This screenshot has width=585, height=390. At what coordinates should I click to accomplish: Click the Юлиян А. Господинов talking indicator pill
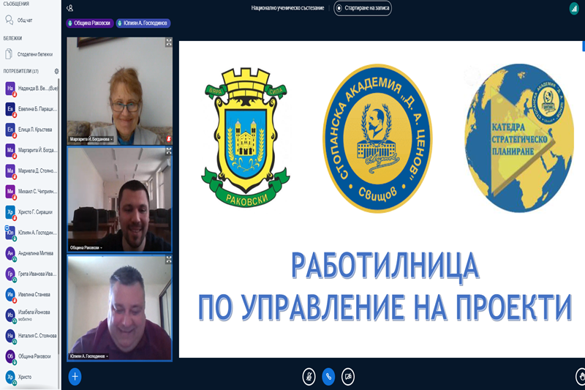tap(143, 23)
